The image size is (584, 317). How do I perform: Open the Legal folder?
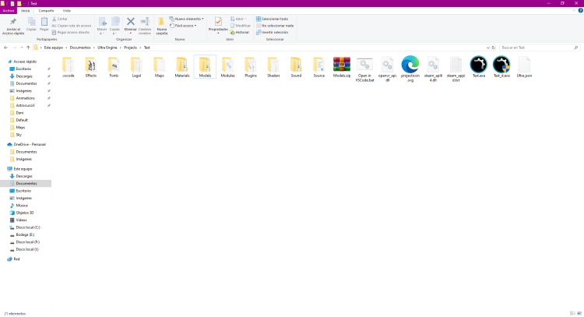[x=136, y=68]
